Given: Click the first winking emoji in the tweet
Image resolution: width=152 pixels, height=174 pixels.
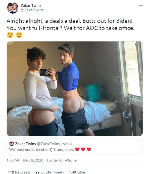Looking at the screenshot, I should tap(10, 35).
